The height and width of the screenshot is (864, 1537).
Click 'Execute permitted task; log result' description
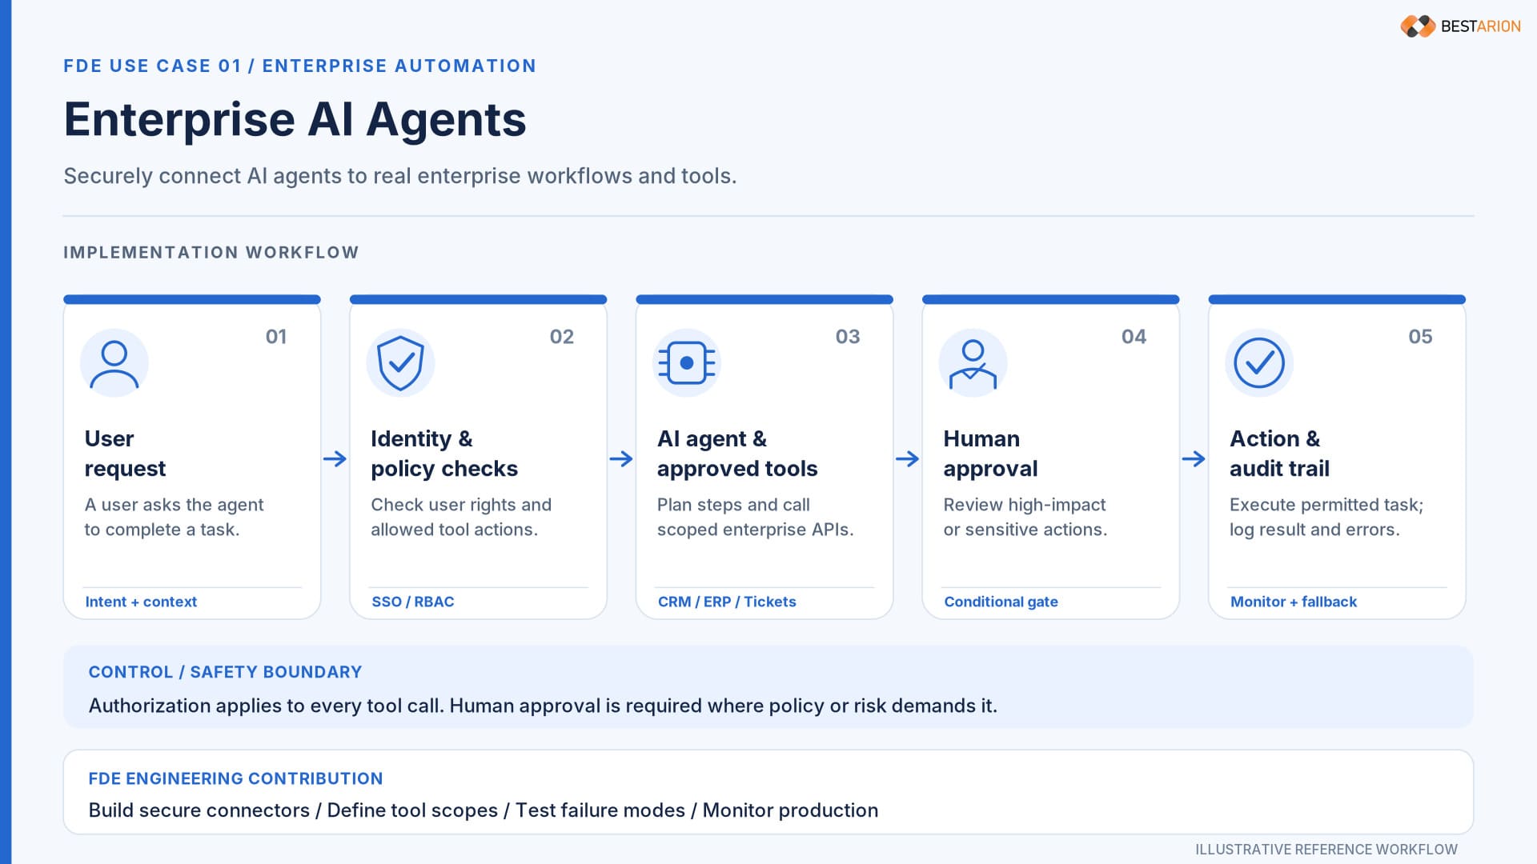(1326, 517)
